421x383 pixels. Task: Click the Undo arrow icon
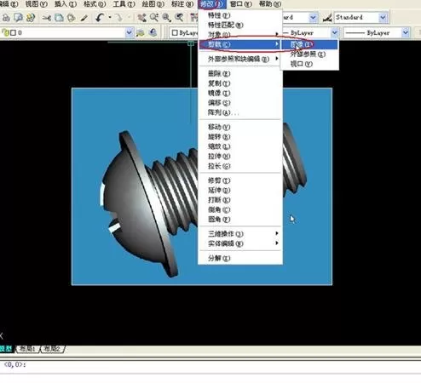(x=99, y=18)
